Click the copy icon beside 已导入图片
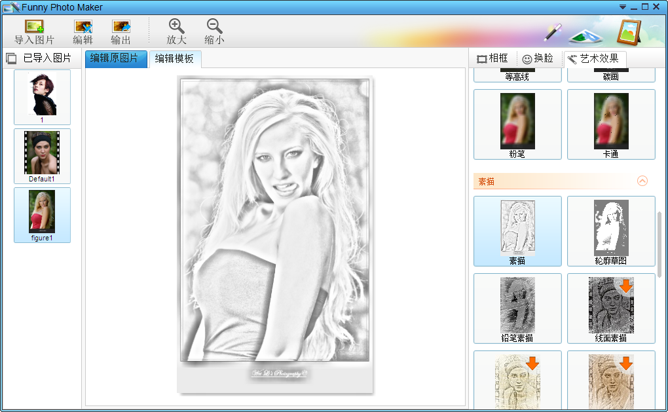Image resolution: width=668 pixels, height=412 pixels. pos(10,58)
